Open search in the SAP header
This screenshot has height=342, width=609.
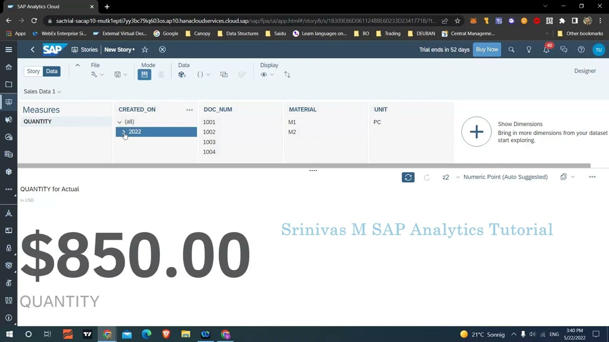point(511,49)
